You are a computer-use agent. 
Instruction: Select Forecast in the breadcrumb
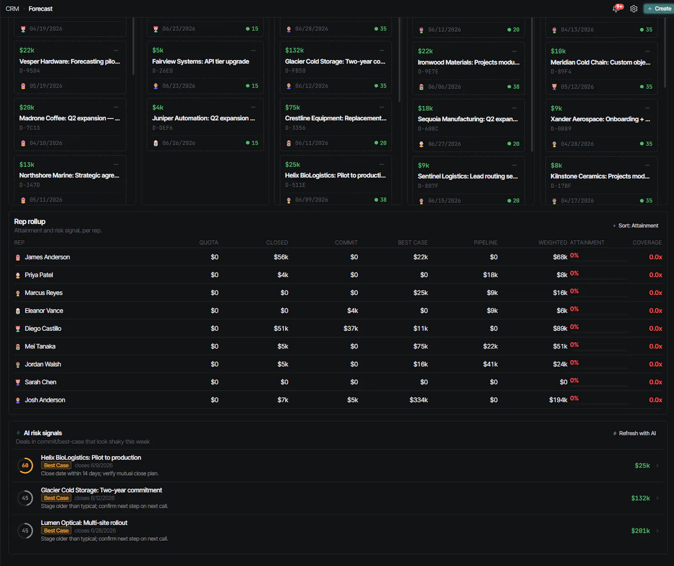(40, 9)
